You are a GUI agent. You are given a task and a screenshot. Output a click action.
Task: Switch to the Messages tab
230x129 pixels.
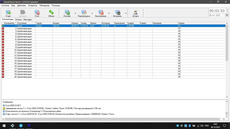28,20
